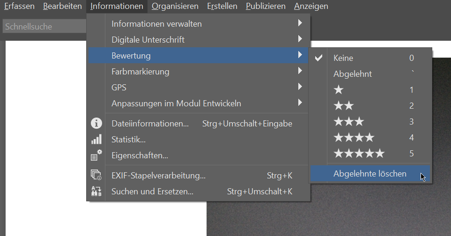451x236 pixels.
Task: Open Statistik... entry
Action: tap(199, 140)
